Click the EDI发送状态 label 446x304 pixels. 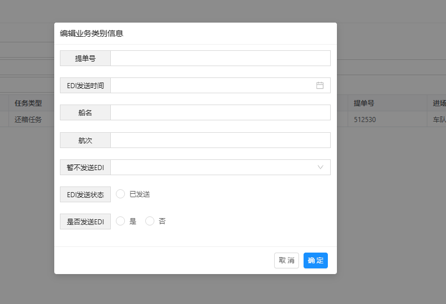[85, 194]
